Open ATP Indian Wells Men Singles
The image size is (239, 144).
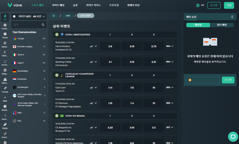[29, 96]
